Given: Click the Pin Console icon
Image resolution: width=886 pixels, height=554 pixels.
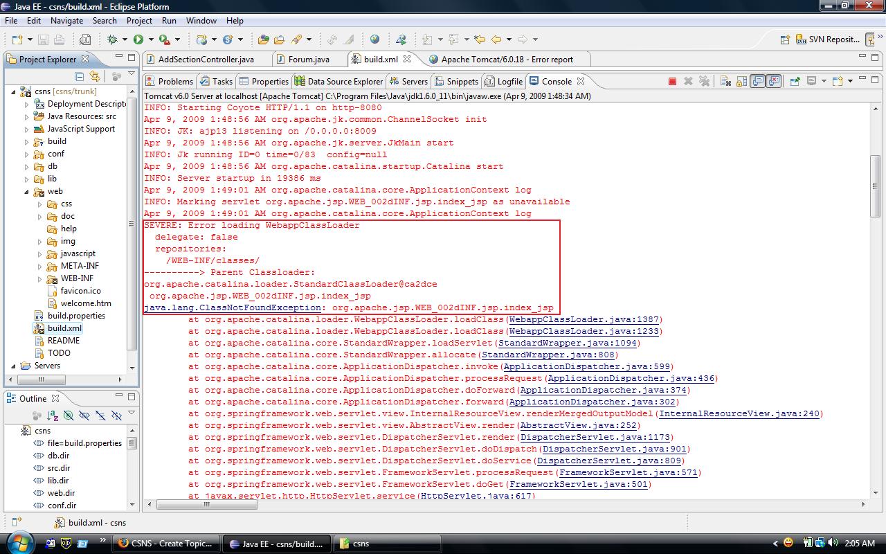Looking at the screenshot, I should [x=795, y=81].
